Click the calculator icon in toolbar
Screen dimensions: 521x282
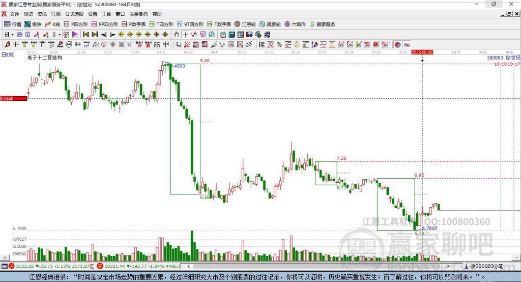[231, 35]
